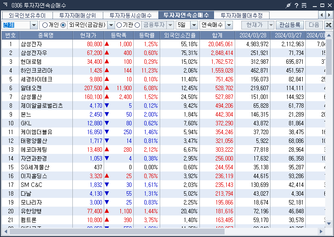Select the 삼성전자우 row name
334x237 pixels.
[34, 53]
